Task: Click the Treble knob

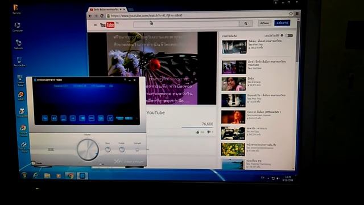Action: [x=122, y=150]
